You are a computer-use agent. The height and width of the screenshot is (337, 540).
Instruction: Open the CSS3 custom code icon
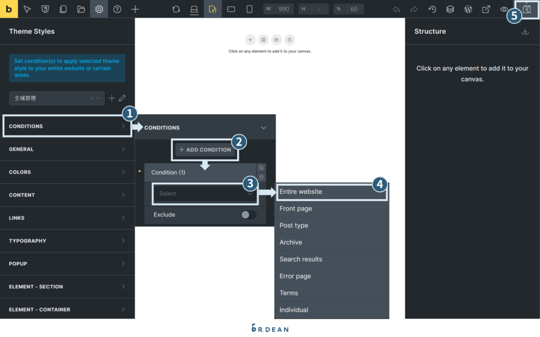click(45, 9)
